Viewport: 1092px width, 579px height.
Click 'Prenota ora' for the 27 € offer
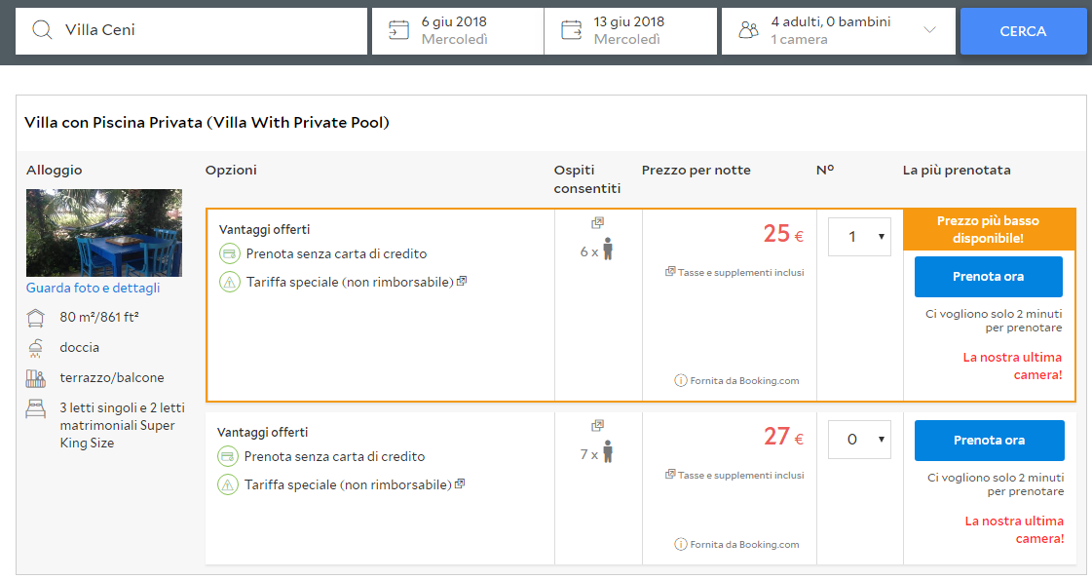pos(989,441)
